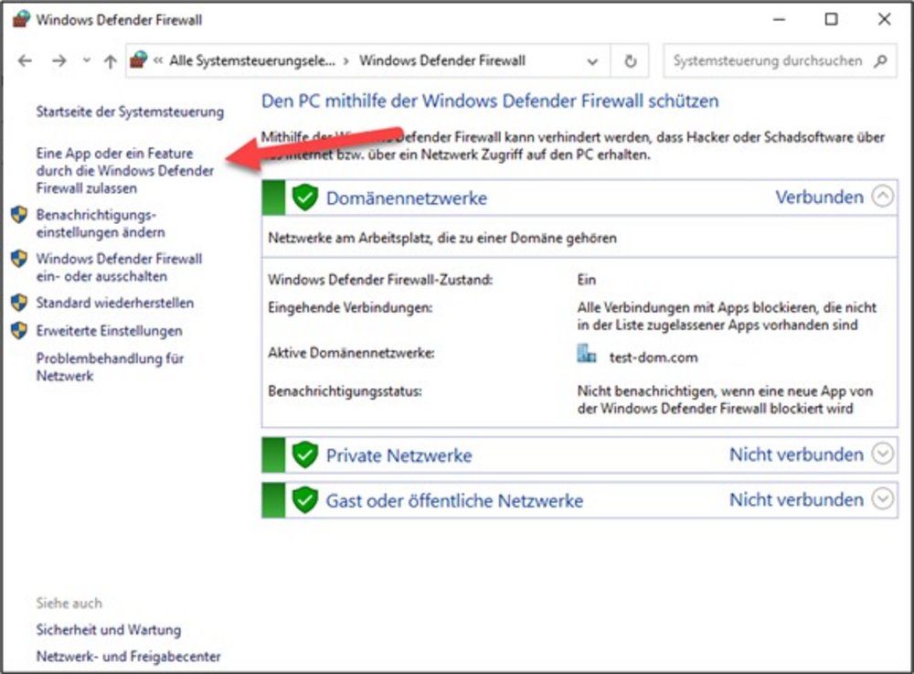This screenshot has height=674, width=914.
Task: Click the Domänennetzwerke heading
Action: [407, 198]
